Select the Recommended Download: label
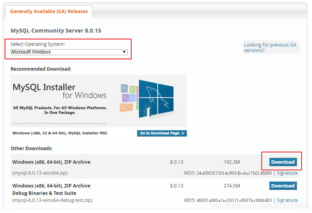Viewport: 312px width, 213px height. (41, 69)
